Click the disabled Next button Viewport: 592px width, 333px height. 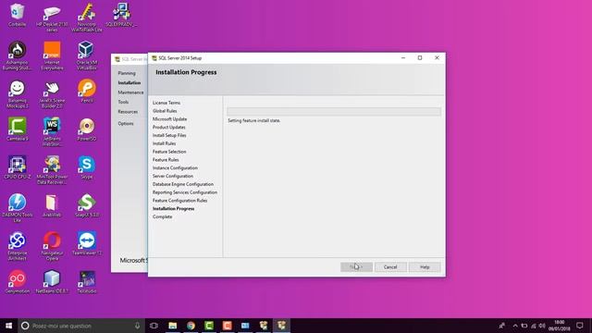[x=356, y=267]
